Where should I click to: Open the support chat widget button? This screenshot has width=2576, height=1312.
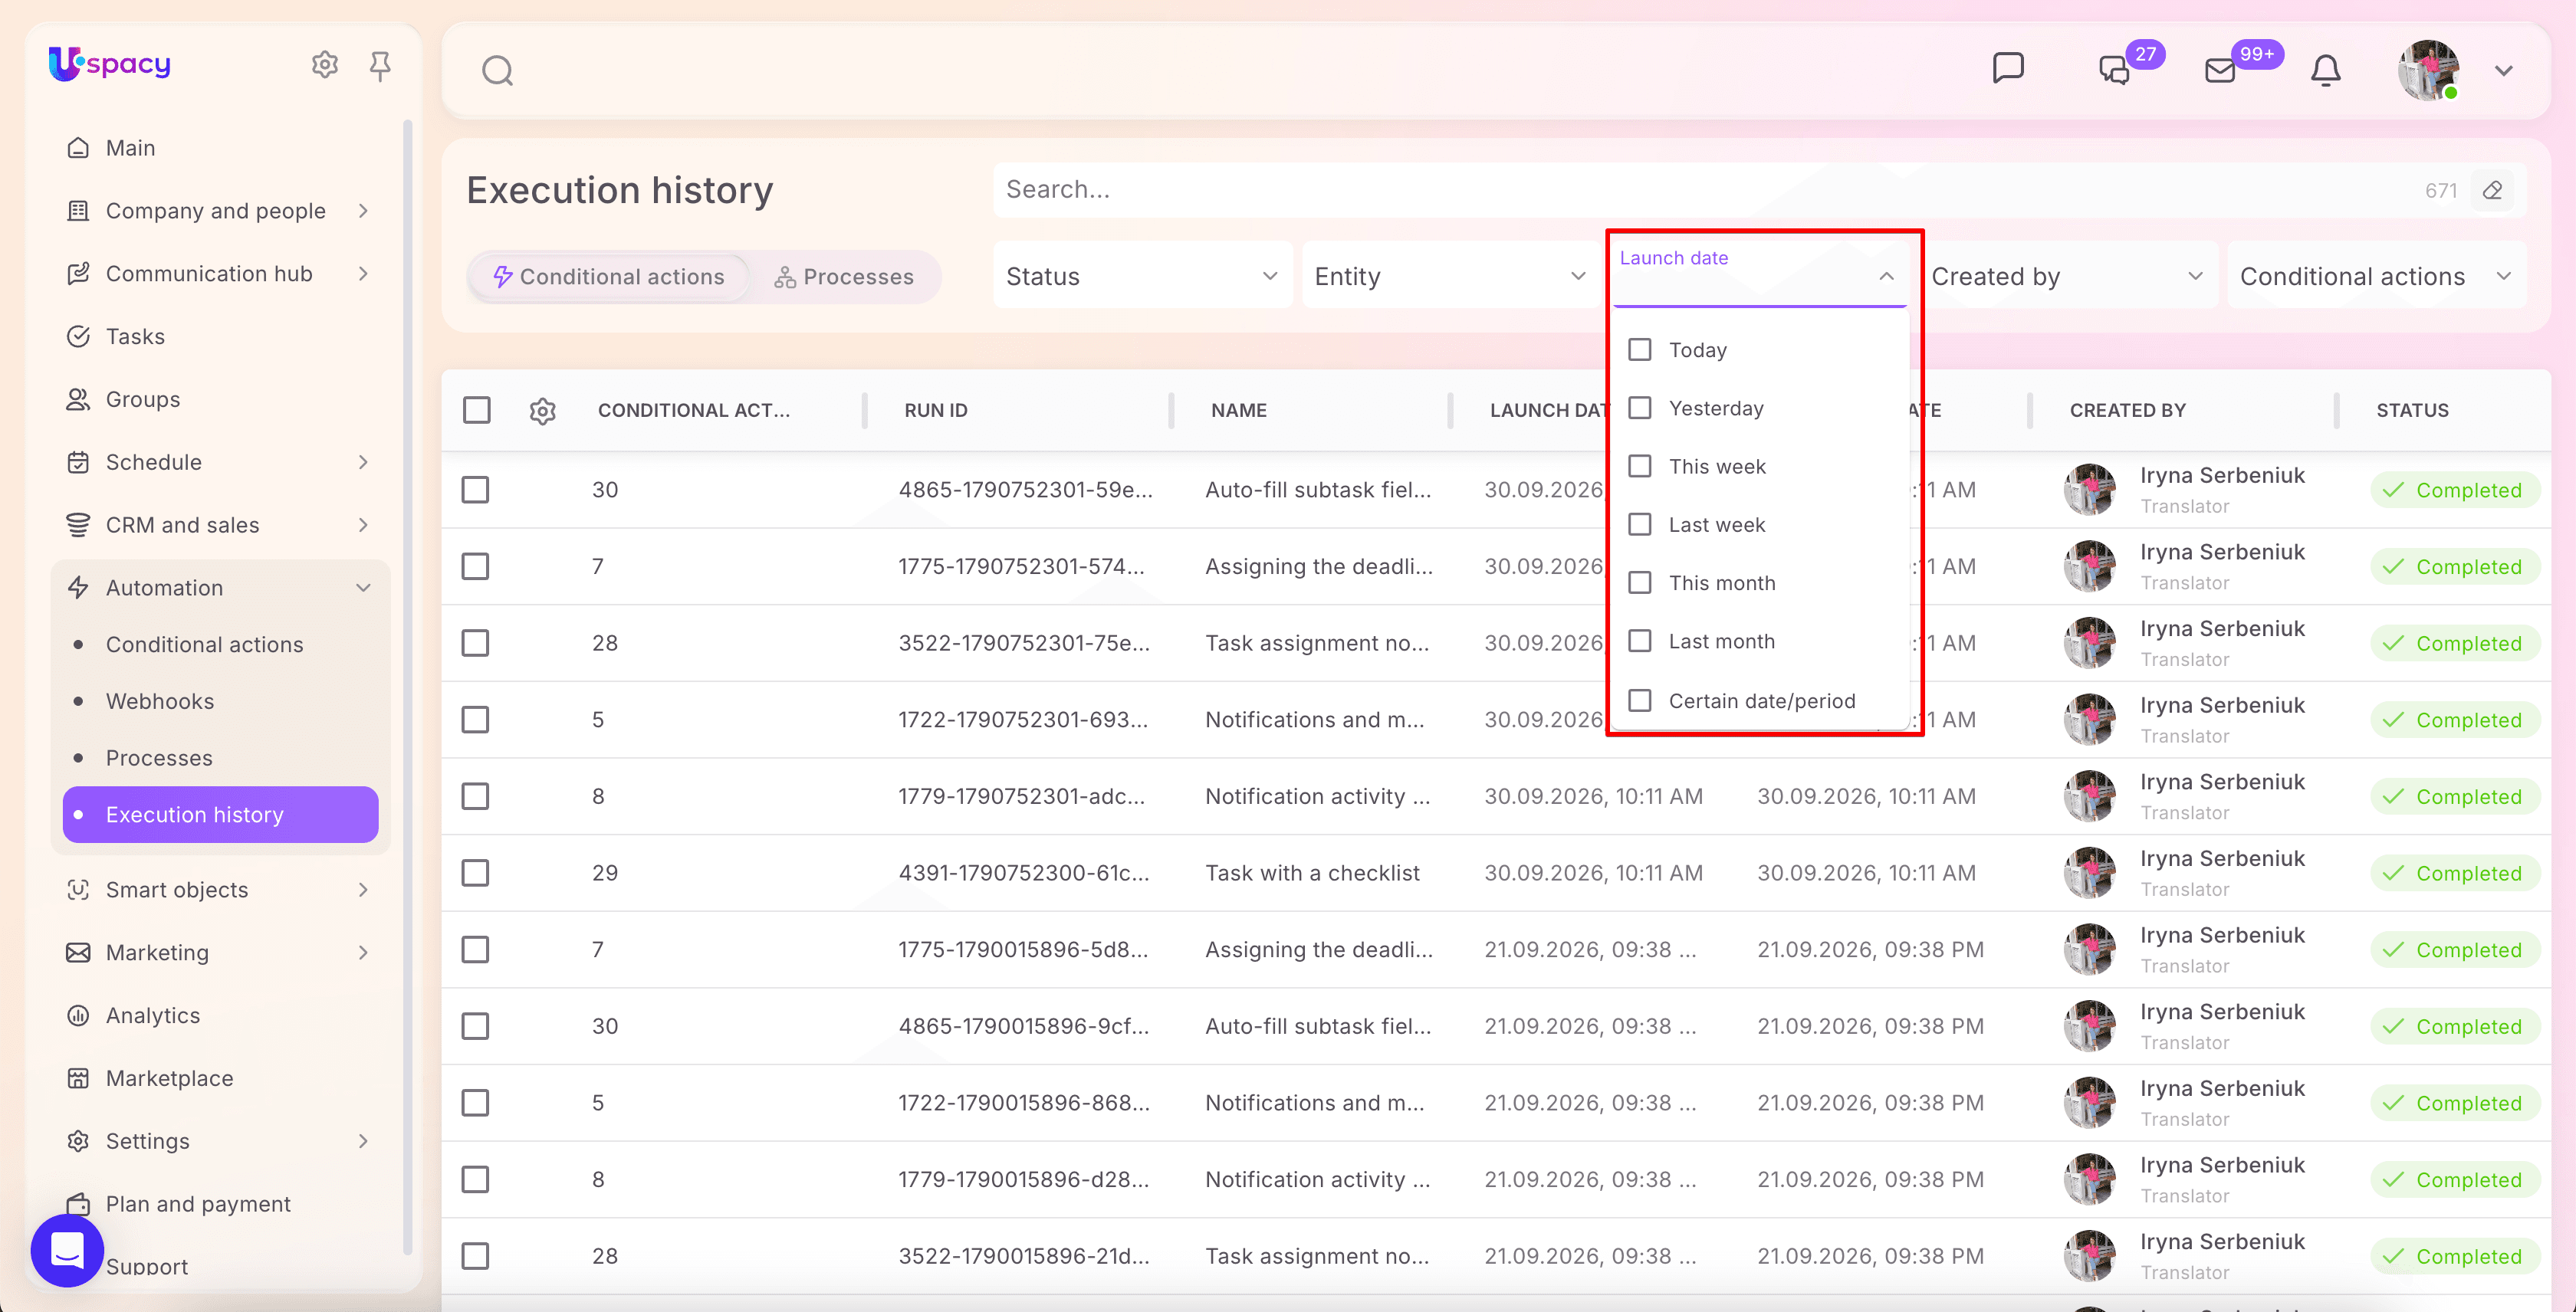pos(67,1250)
